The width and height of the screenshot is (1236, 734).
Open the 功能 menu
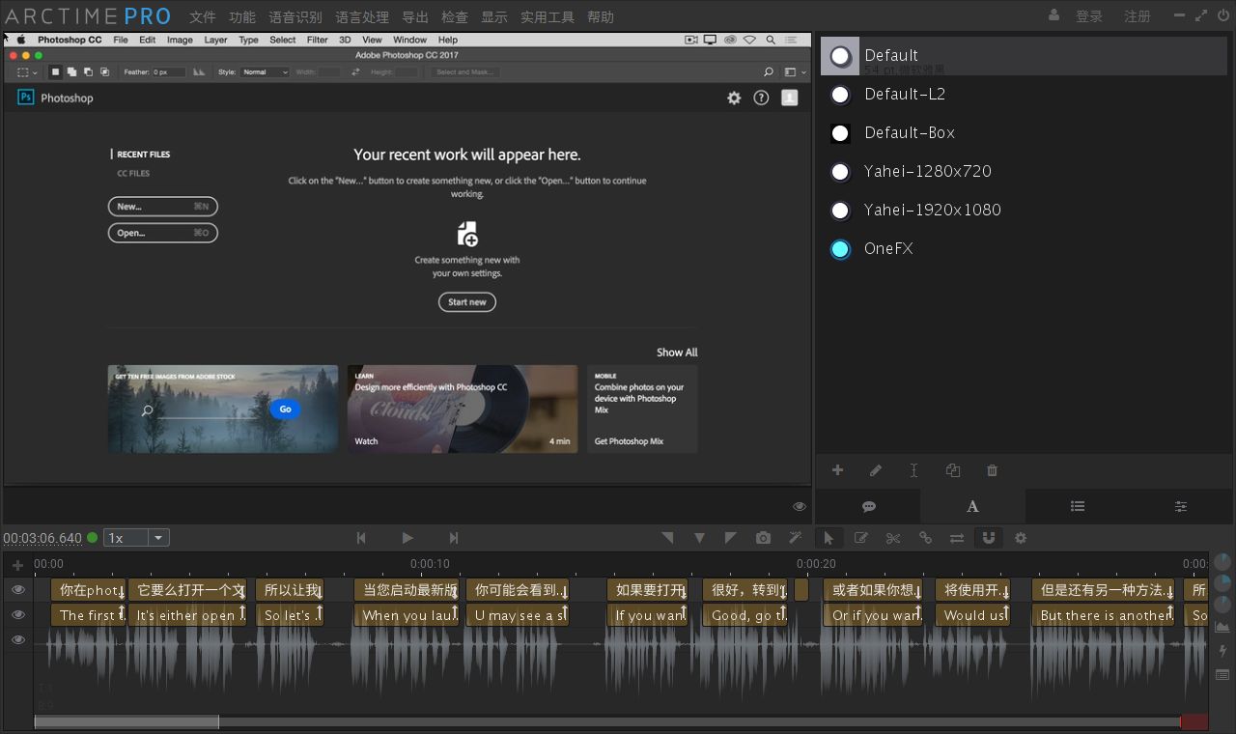[242, 17]
